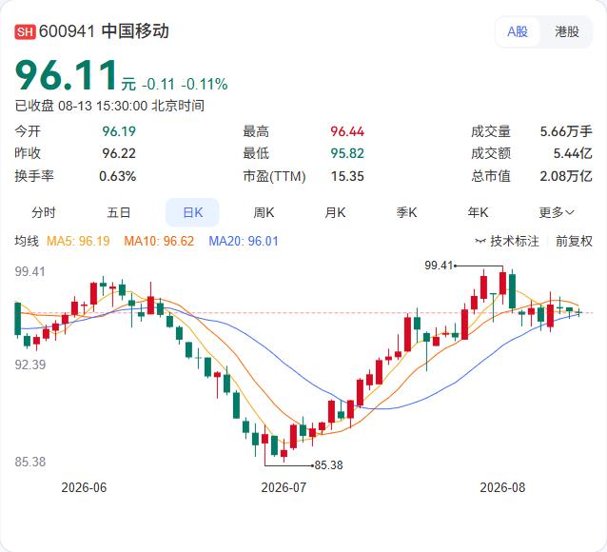Select the 周K chart tab

pyautogui.click(x=264, y=212)
